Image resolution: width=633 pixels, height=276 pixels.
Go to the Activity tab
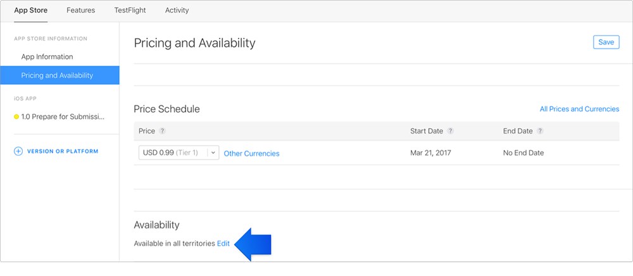(177, 11)
